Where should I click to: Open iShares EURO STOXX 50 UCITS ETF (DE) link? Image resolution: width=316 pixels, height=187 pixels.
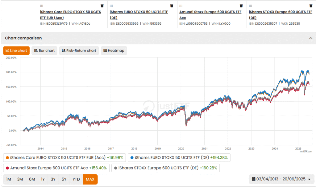coord(139,15)
